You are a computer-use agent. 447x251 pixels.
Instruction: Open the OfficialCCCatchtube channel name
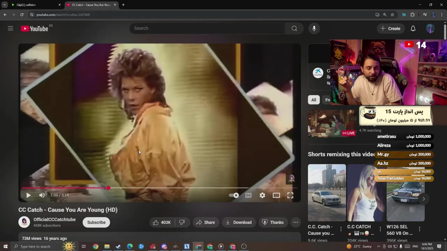coord(54,220)
